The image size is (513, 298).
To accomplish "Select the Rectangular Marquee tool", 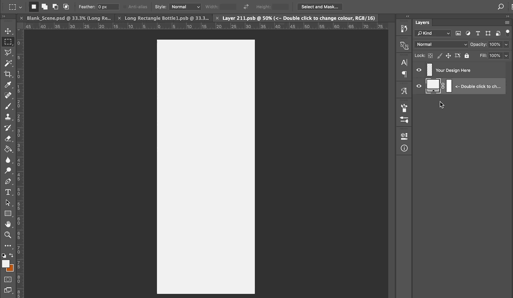I will point(8,42).
